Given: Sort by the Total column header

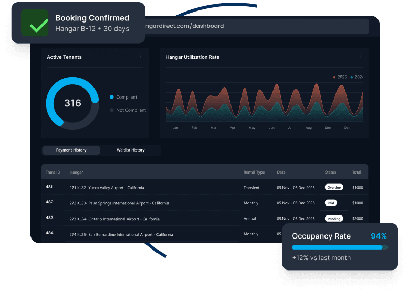Looking at the screenshot, I should point(356,172).
